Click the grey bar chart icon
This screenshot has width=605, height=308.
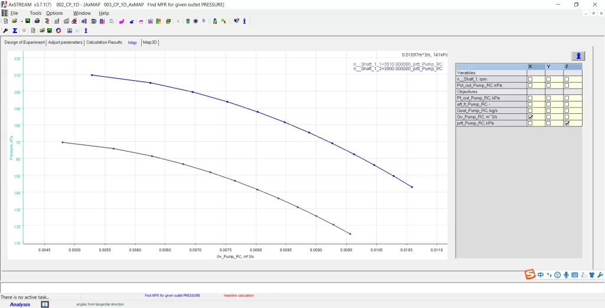tap(66, 21)
